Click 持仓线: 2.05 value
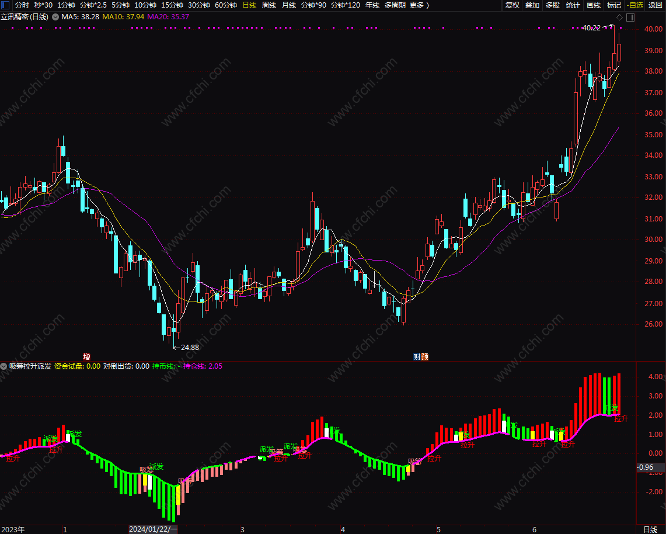666x534 pixels. [203, 366]
